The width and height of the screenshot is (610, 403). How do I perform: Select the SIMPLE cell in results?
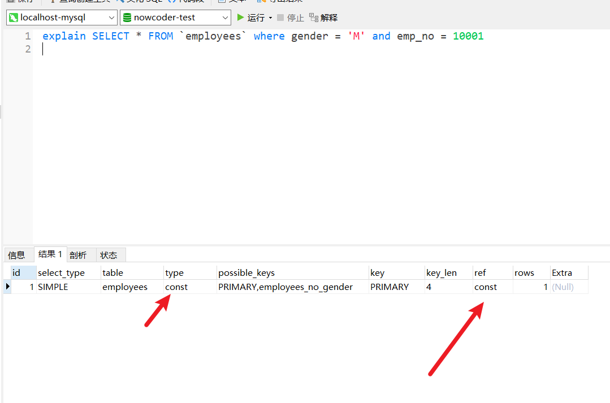click(68, 287)
